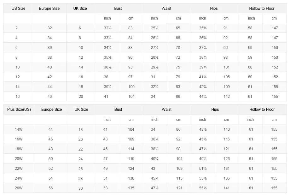Click "Waist" header in the top table
Image resolution: width=290 pixels, height=196 pixels.
166,9
